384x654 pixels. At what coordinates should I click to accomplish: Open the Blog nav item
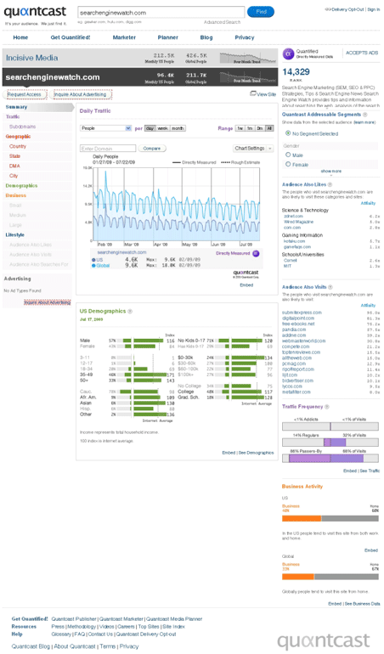tap(206, 37)
